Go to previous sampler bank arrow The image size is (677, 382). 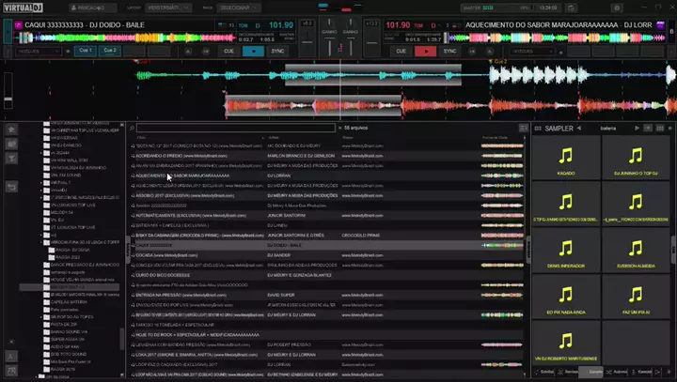(x=579, y=128)
